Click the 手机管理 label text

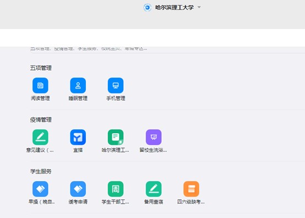116,99
